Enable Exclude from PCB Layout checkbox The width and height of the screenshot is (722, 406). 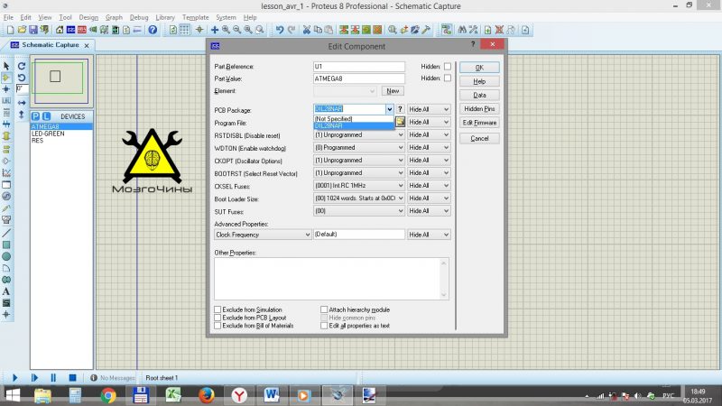pyautogui.click(x=218, y=318)
